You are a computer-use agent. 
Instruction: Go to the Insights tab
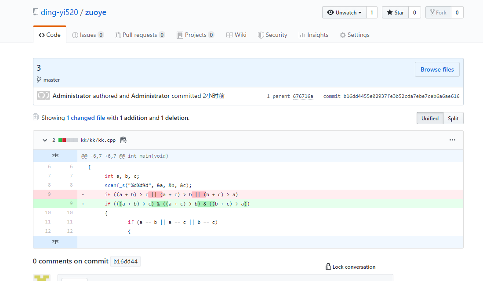pos(313,35)
